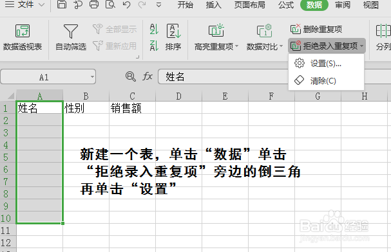Click cell B1 containing 性别
Screen dimensions: 391x252
[86, 108]
